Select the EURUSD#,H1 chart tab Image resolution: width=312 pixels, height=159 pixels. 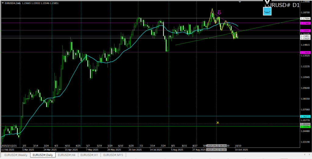90,155
